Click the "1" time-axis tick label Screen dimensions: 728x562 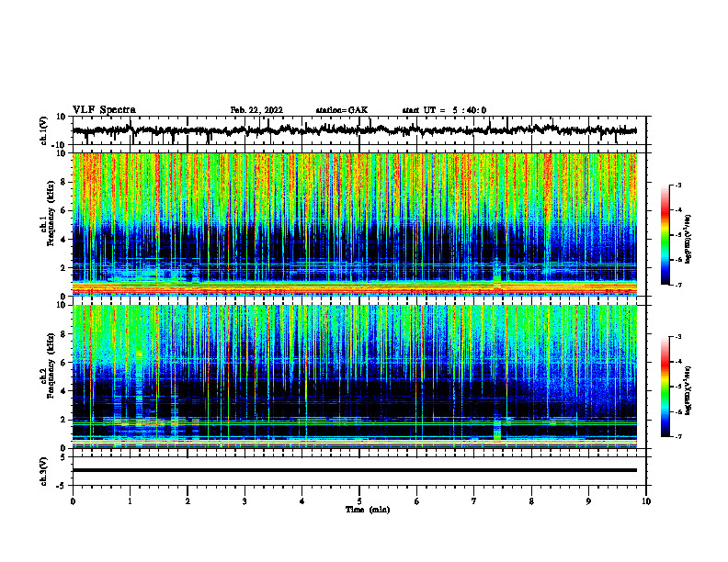point(130,501)
